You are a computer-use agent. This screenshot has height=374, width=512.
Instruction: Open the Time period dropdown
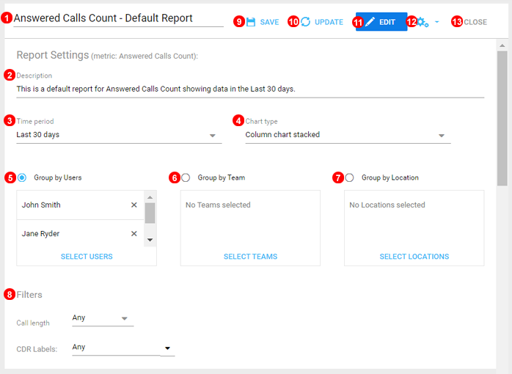(x=119, y=135)
